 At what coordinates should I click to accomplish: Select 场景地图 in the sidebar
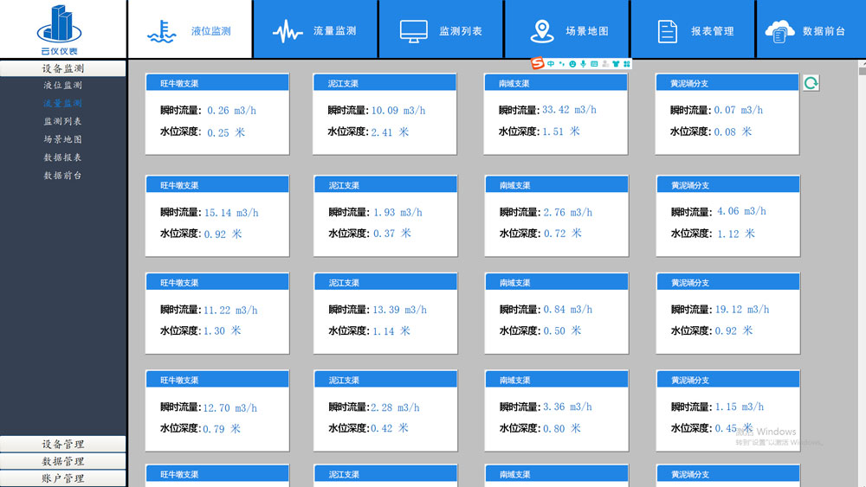(x=63, y=139)
